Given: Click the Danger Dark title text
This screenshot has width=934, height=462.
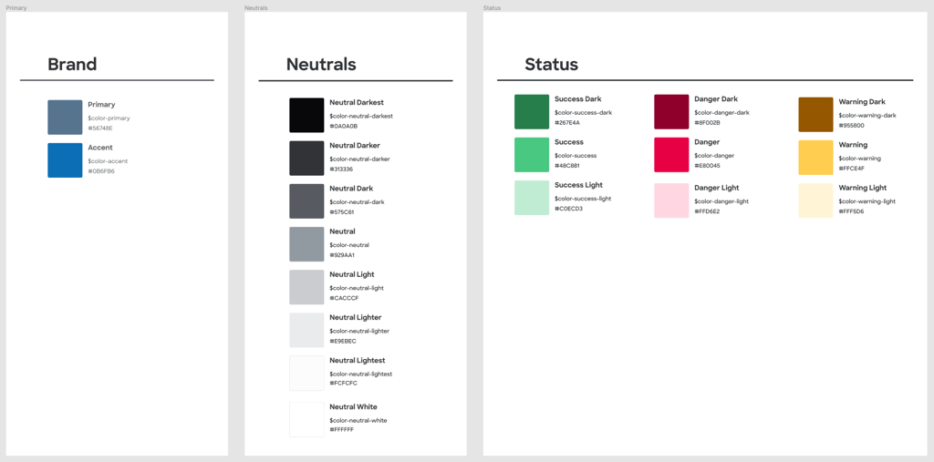Looking at the screenshot, I should pyautogui.click(x=716, y=98).
